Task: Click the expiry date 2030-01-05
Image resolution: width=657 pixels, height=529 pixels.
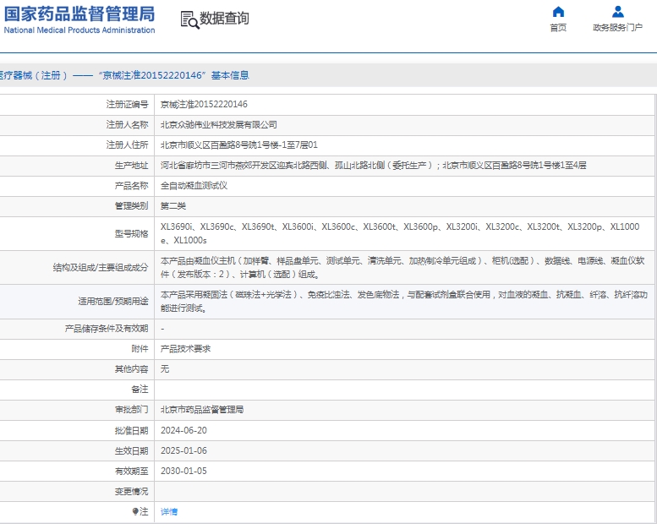Action: point(183,472)
